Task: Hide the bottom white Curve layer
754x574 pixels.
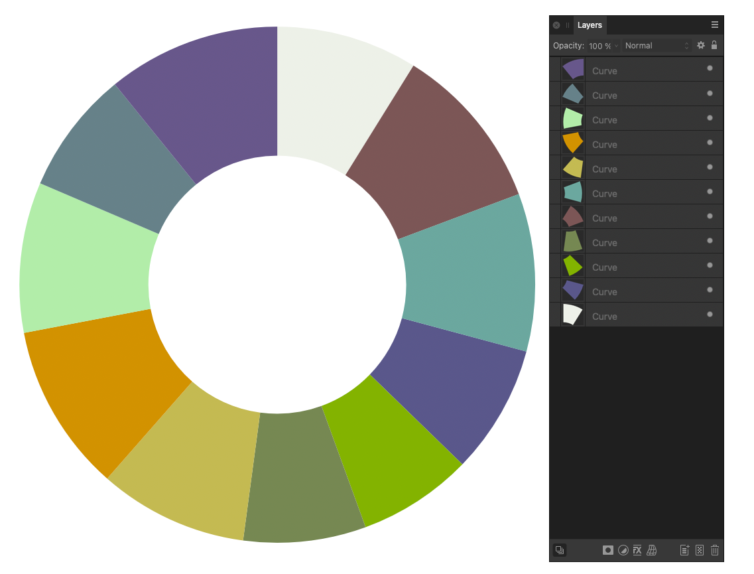Action: tap(709, 314)
